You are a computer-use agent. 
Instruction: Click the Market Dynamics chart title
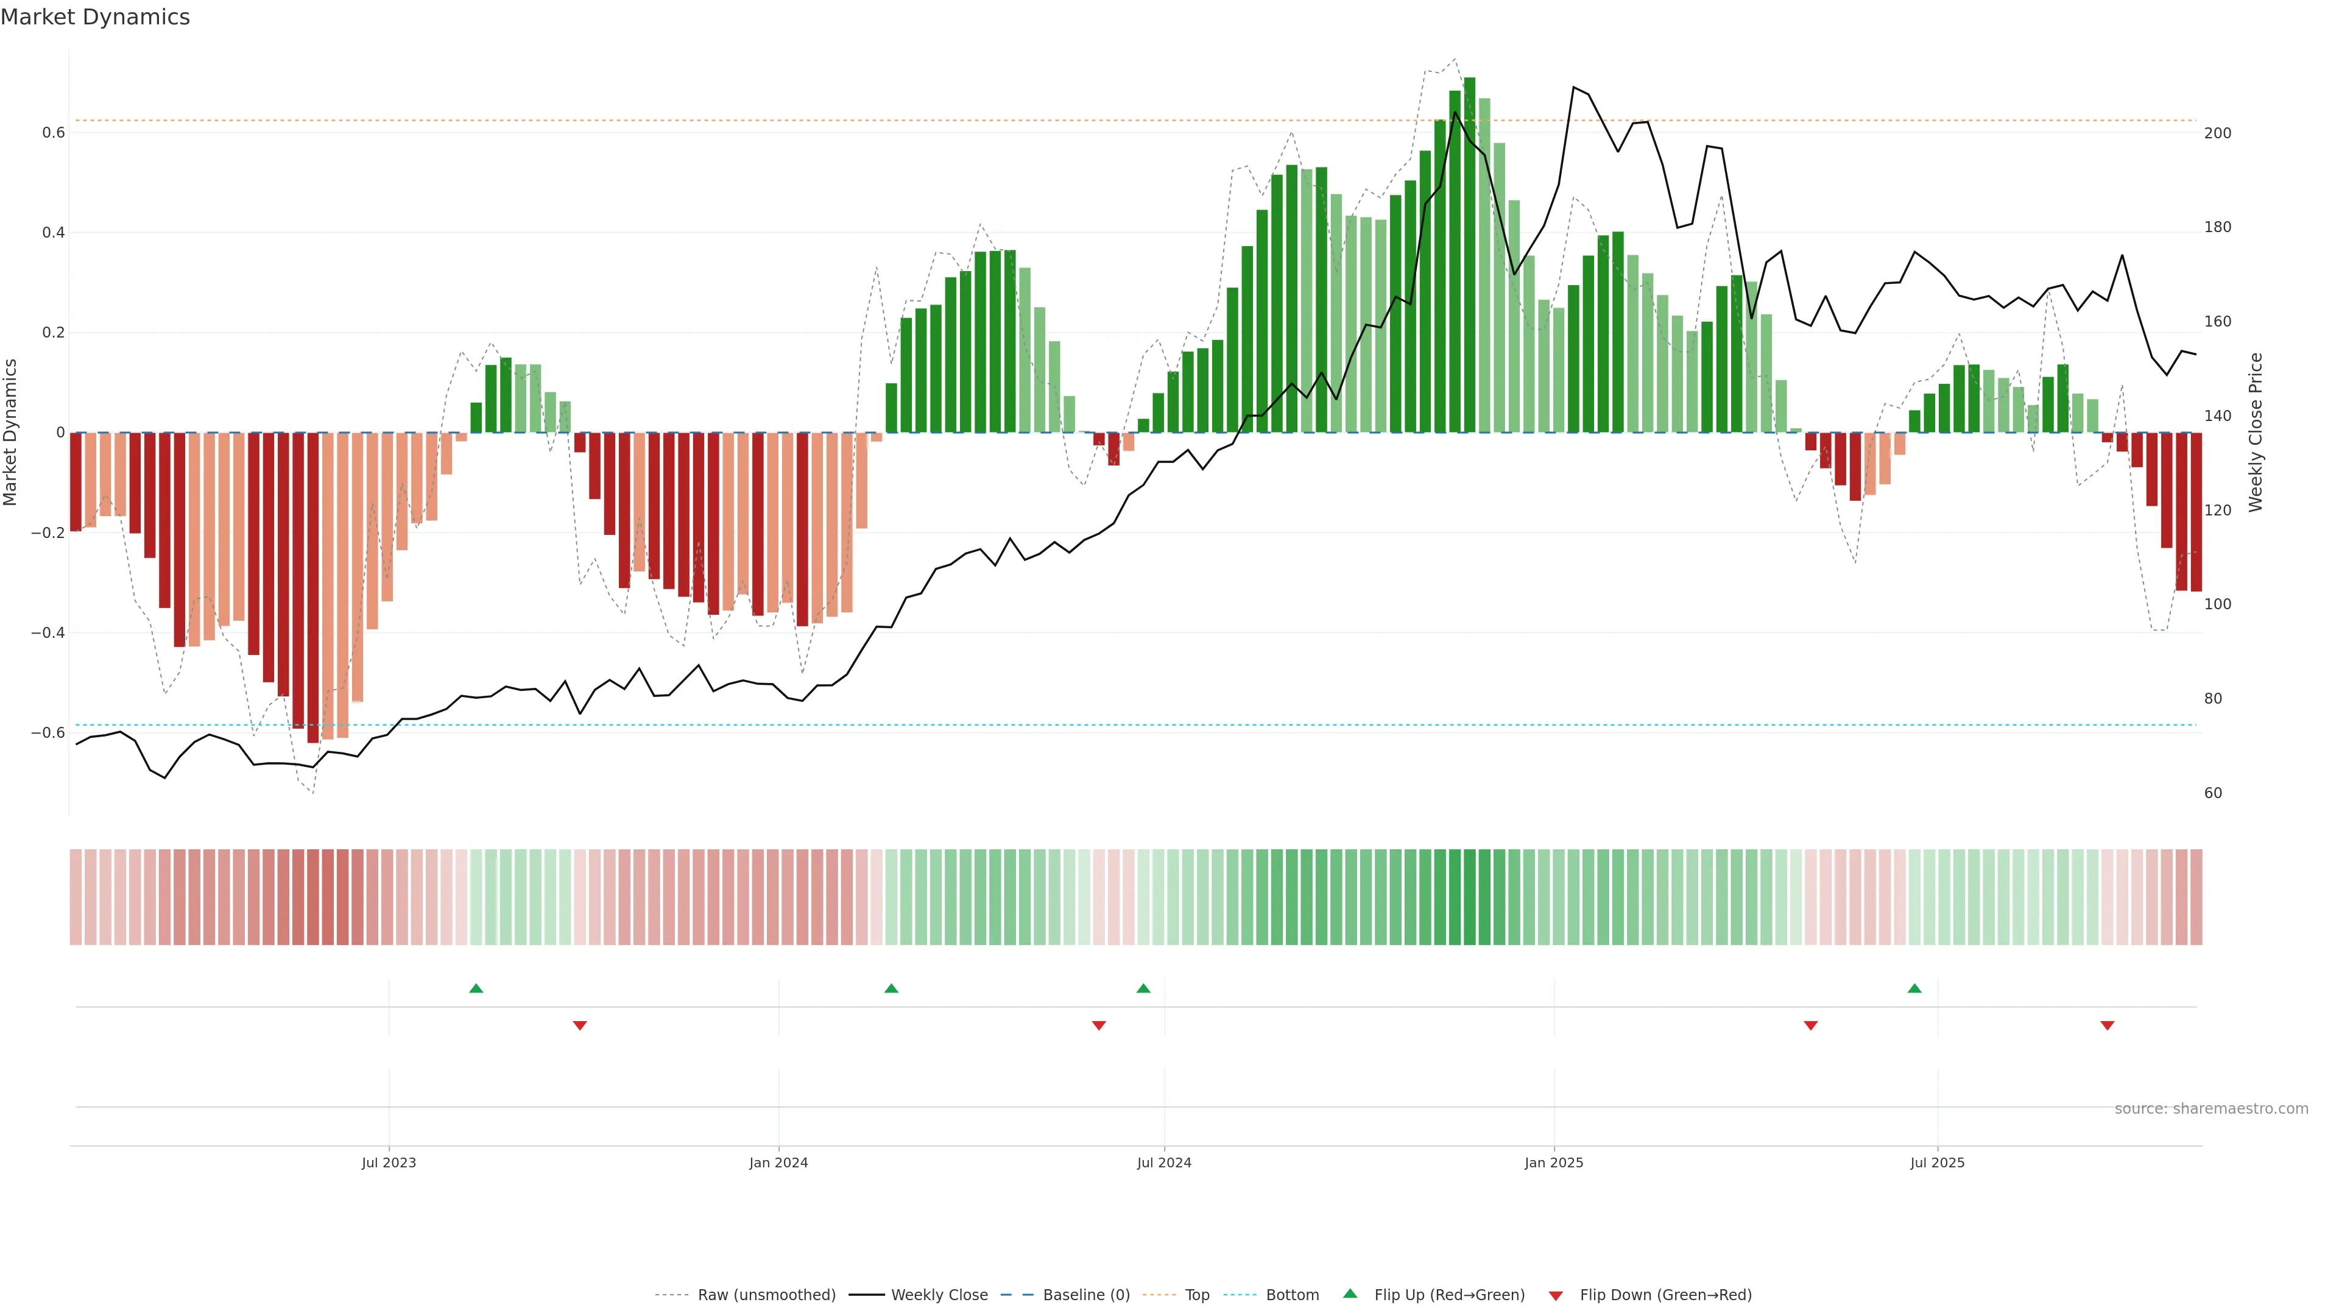tap(96, 17)
